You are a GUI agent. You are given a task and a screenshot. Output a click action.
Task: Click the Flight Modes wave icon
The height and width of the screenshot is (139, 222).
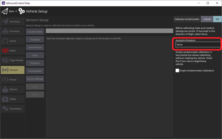[x=5, y=60]
